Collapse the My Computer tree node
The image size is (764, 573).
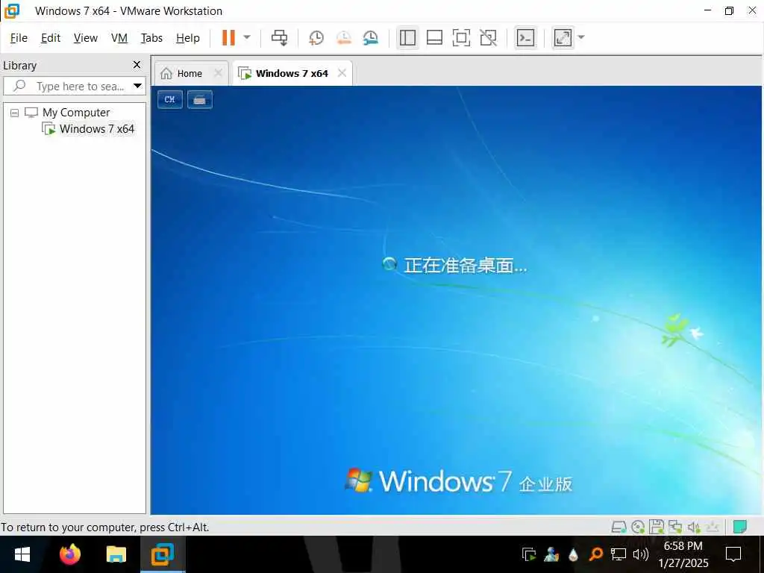point(15,113)
